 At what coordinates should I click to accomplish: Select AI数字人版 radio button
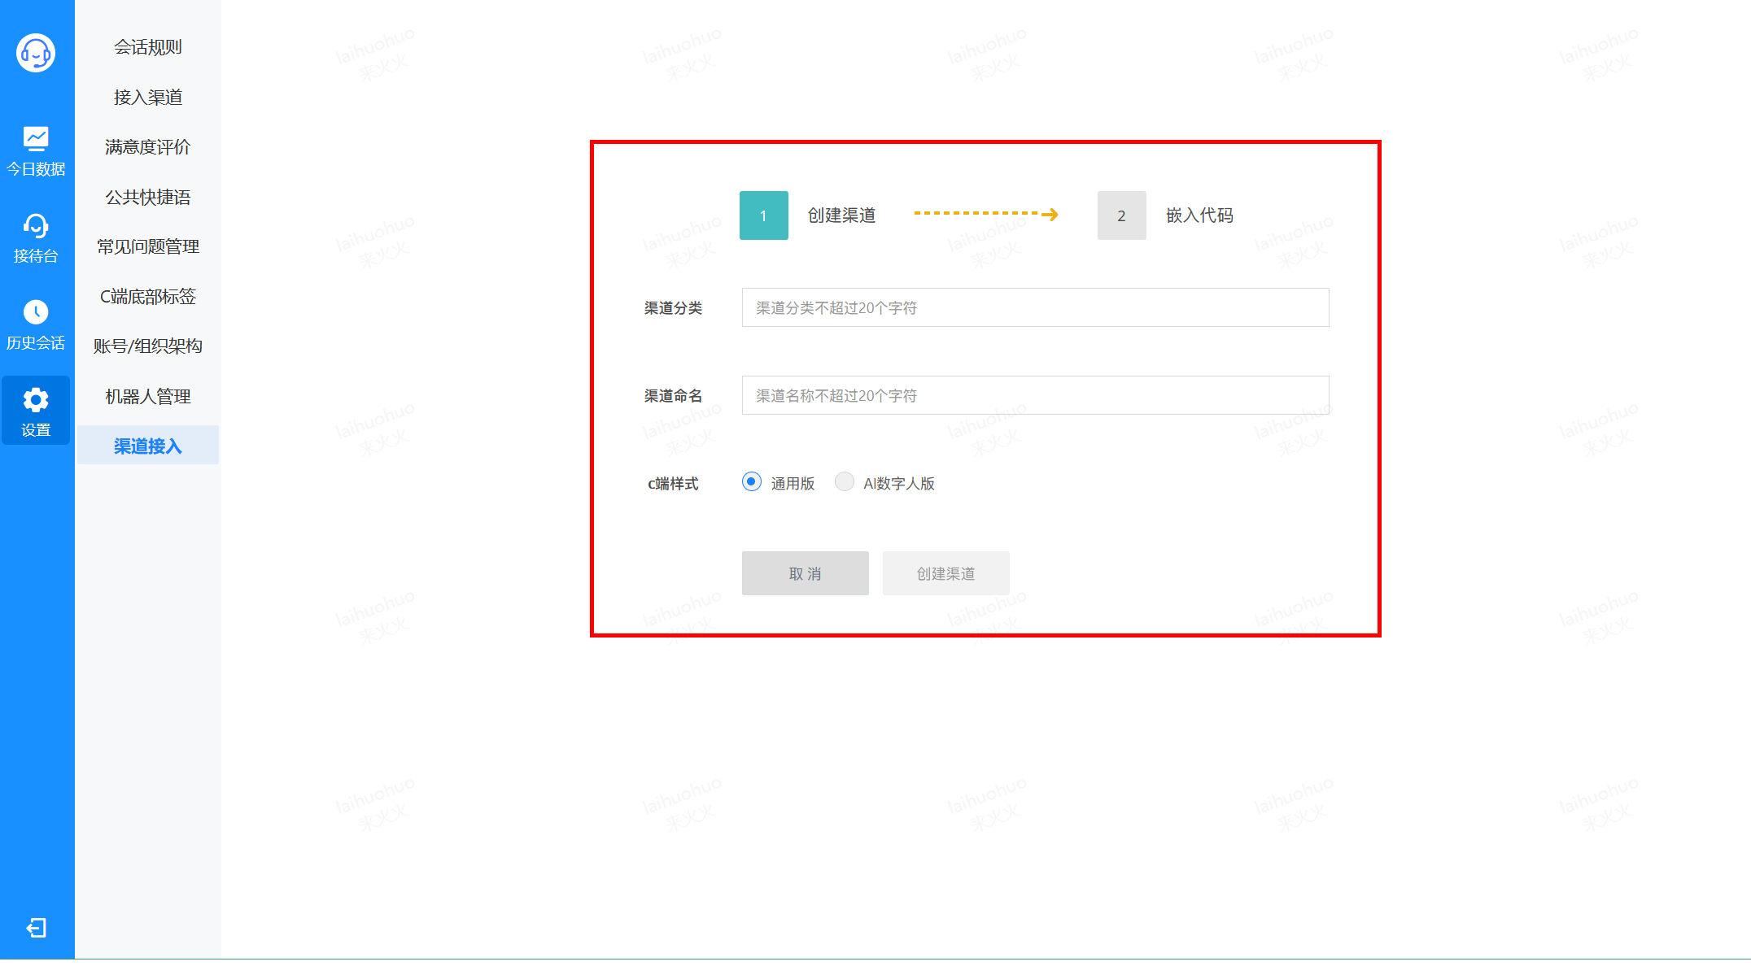coord(845,482)
